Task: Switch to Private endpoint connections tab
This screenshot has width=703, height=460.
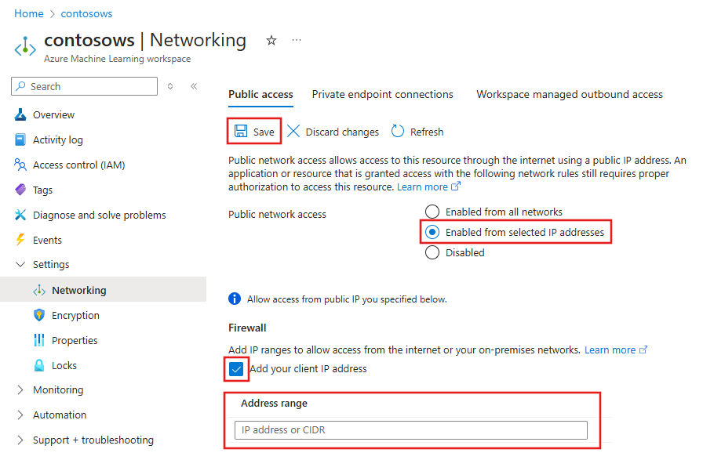Action: (382, 94)
